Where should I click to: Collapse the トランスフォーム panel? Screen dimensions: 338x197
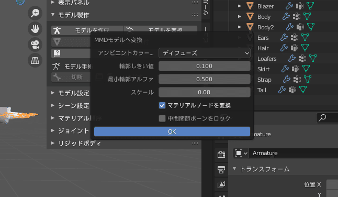[234, 169]
